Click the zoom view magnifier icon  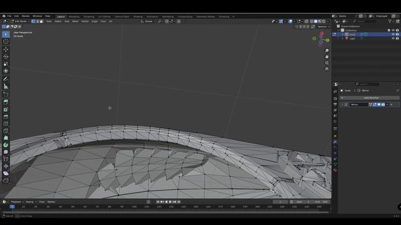(326, 51)
